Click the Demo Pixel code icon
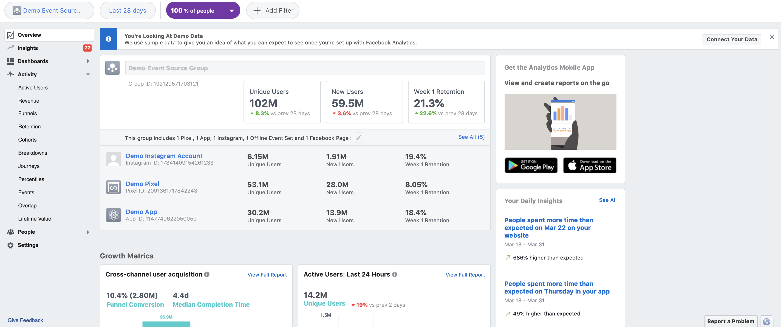Image resolution: width=781 pixels, height=327 pixels. click(113, 187)
